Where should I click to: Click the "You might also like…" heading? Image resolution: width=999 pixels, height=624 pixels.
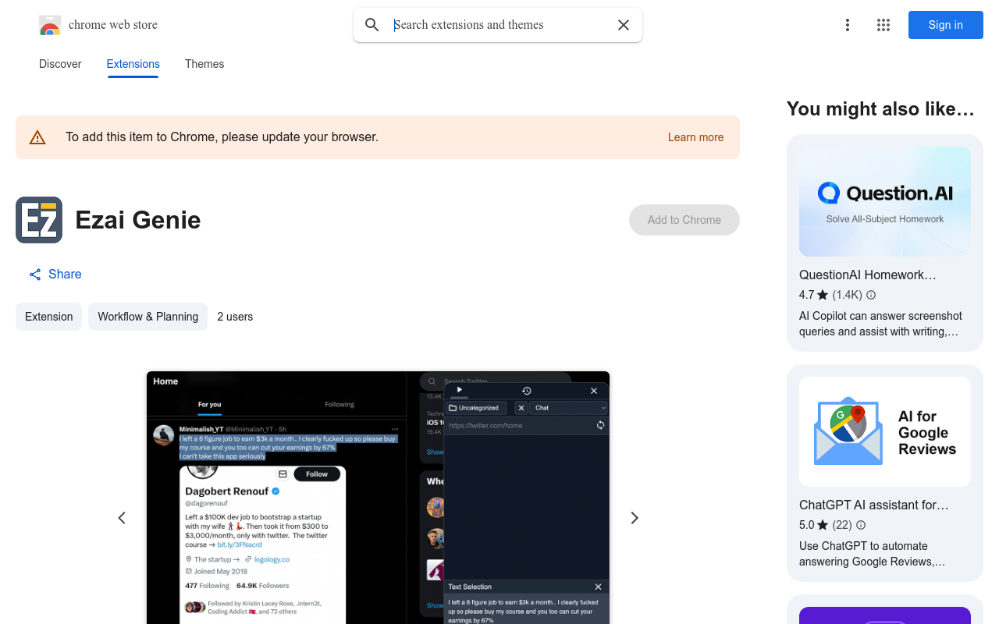pos(880,109)
